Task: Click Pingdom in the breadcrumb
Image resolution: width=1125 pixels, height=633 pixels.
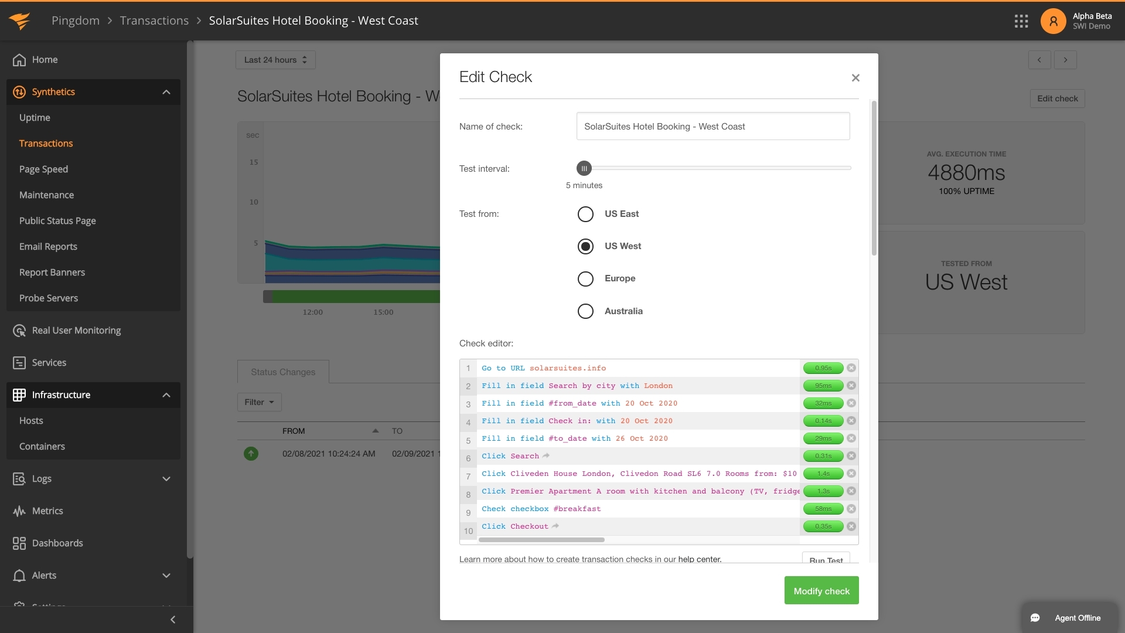Action: tap(76, 21)
